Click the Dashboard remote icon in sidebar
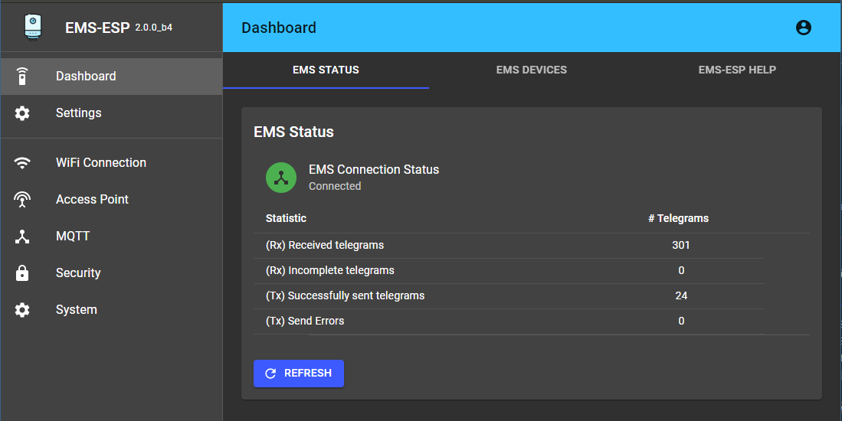842x421 pixels. click(x=23, y=77)
